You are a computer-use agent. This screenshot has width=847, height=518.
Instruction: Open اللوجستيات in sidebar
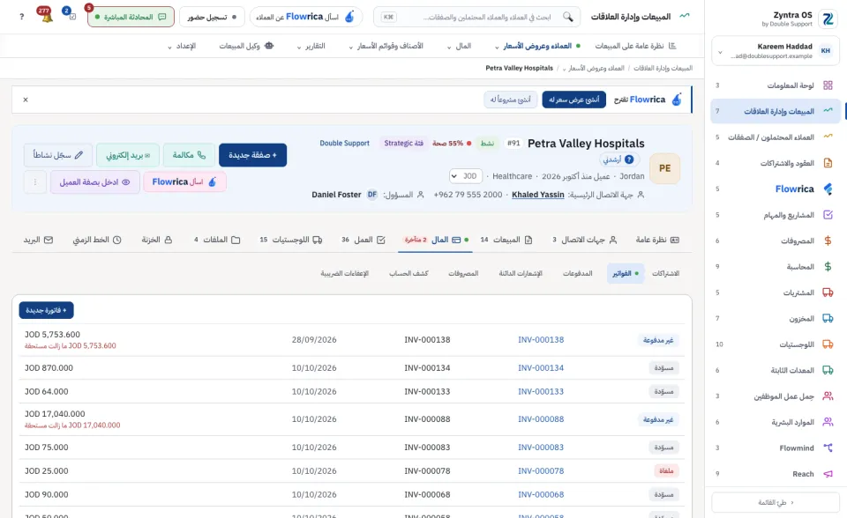(x=776, y=344)
